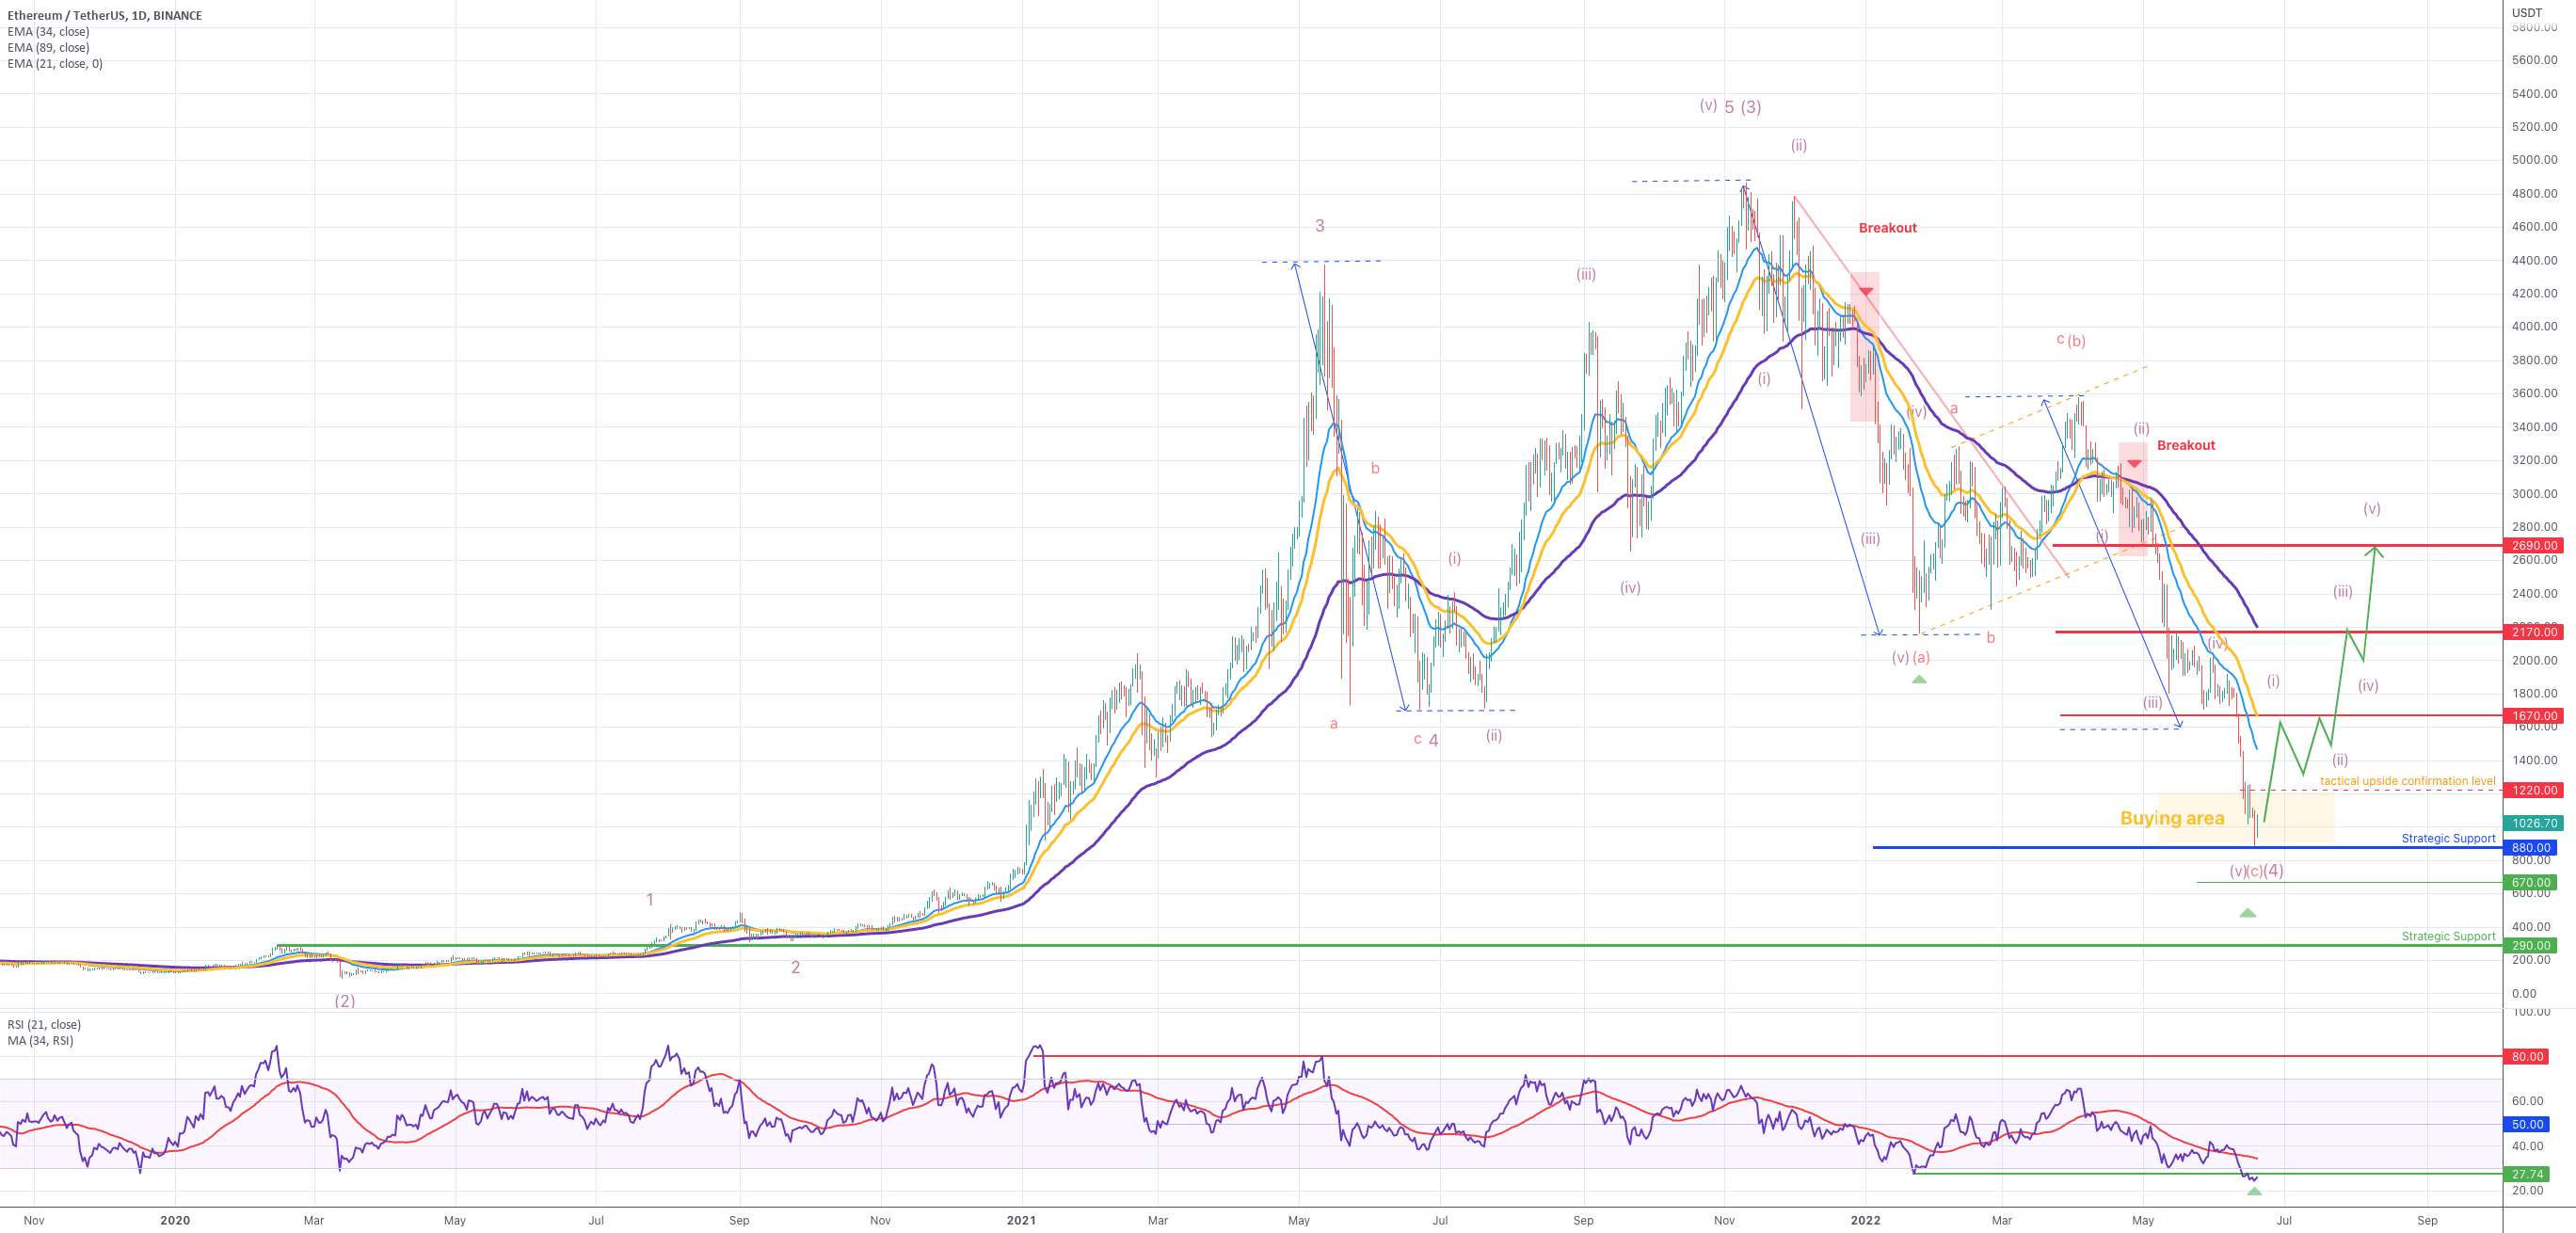The height and width of the screenshot is (1233, 2576).
Task: Click the green 'Strategic Support' label
Action: [2448, 936]
